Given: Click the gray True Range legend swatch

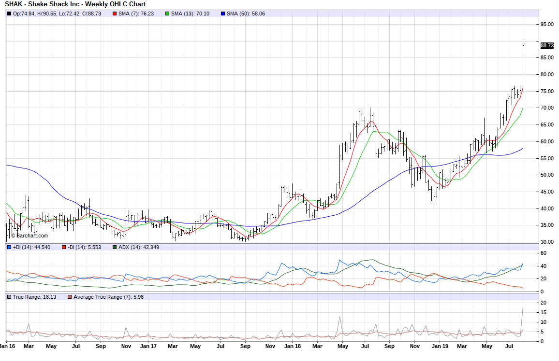Looking at the screenshot, I should 9,297.
